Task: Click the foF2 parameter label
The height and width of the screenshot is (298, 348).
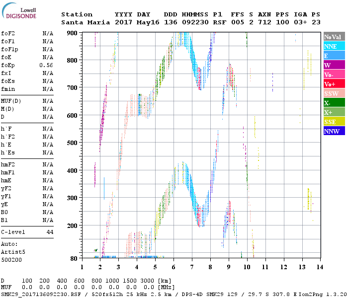Action: [8, 33]
